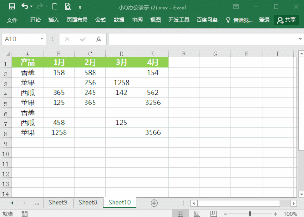Screen dimensions: 304x217
Task: Click the cell containing 562
Action: pyautogui.click(x=152, y=93)
